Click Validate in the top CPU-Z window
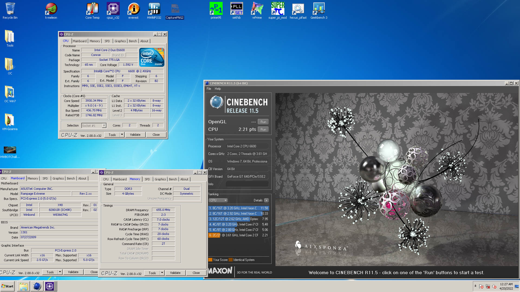The width and height of the screenshot is (520, 292). coord(135,135)
